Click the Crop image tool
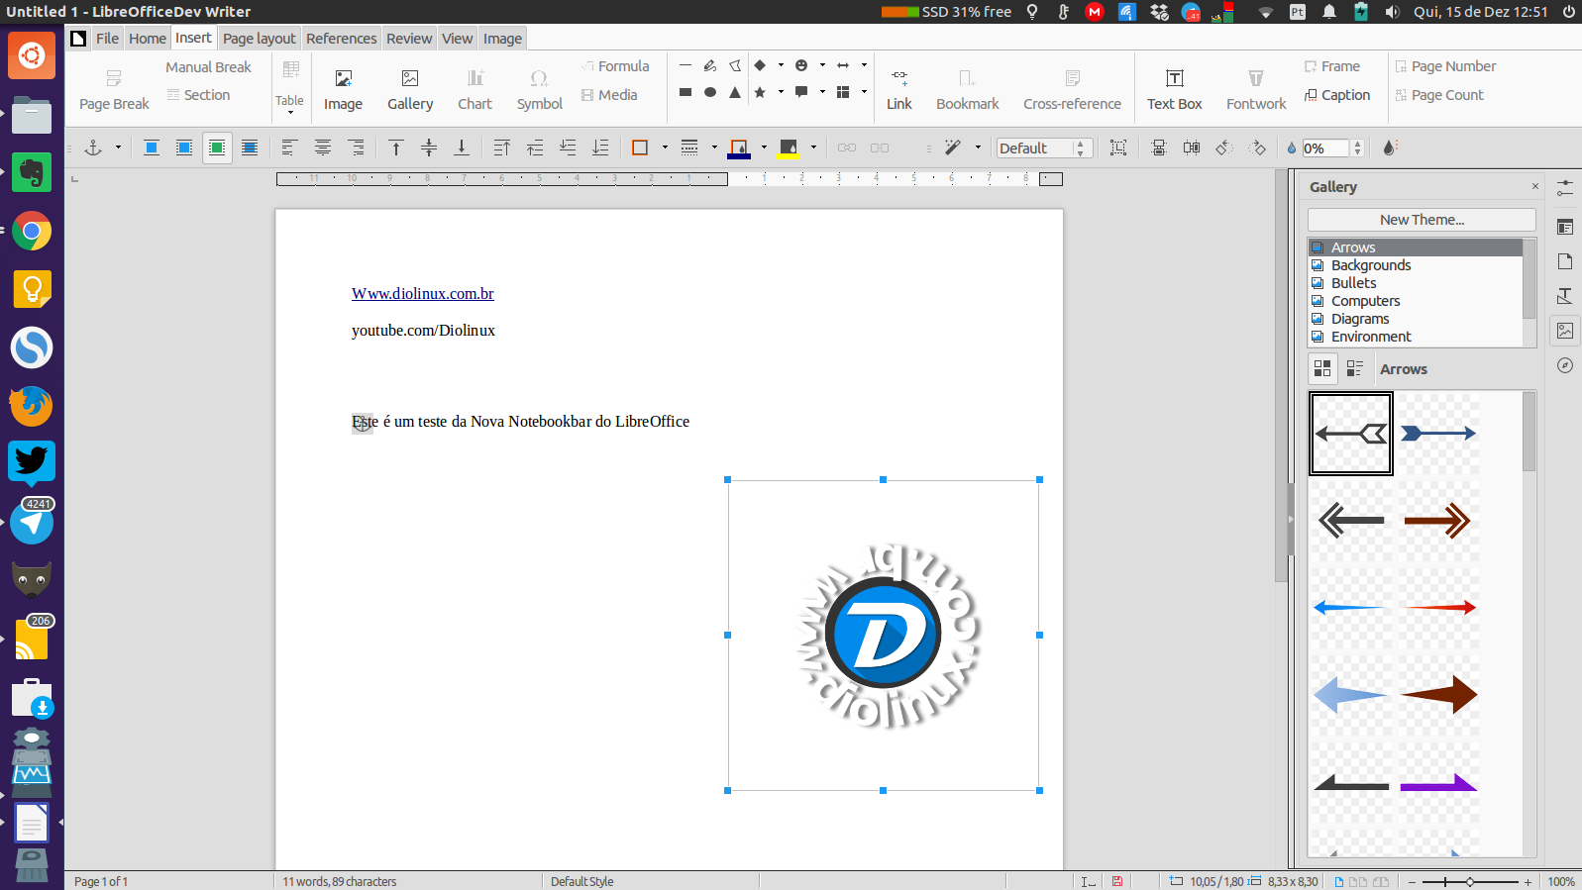The image size is (1582, 890). pyautogui.click(x=1118, y=148)
